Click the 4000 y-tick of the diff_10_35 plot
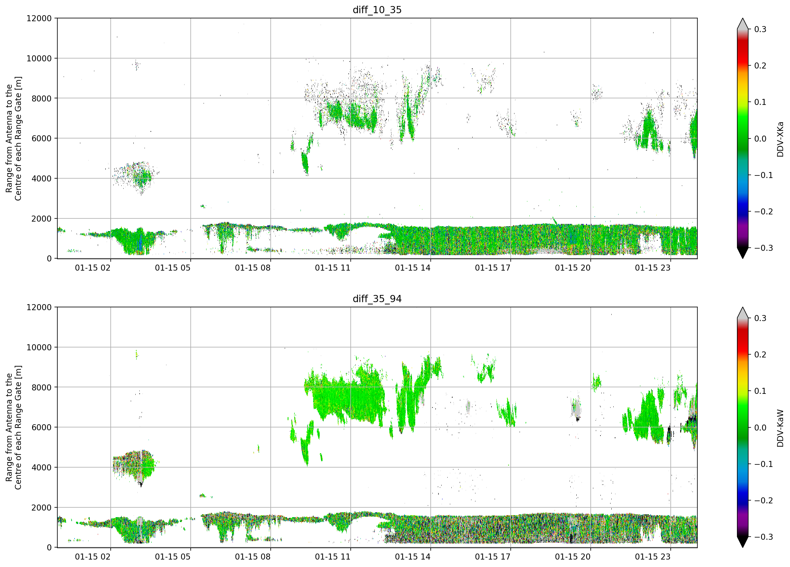Viewport: 790px width, 567px height. [42, 179]
